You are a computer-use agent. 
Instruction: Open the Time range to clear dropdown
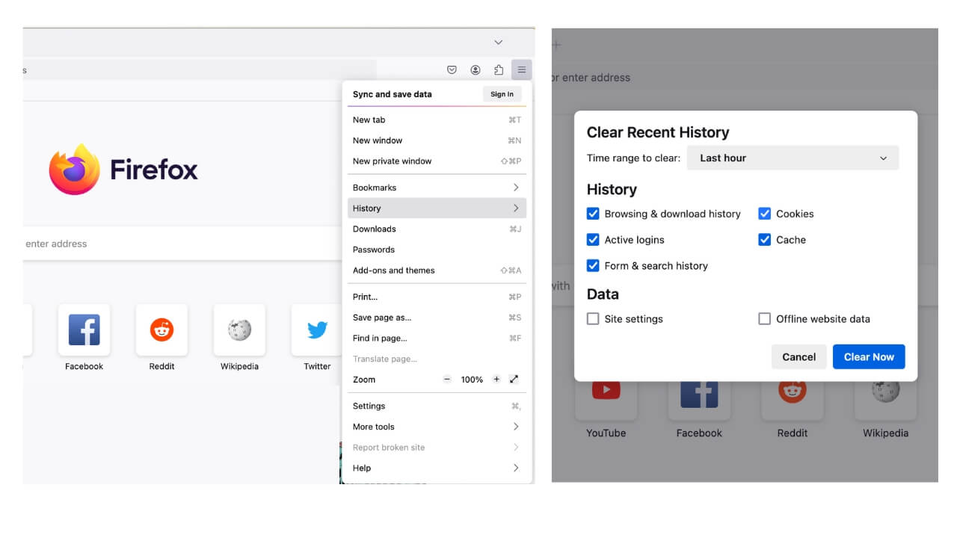click(x=793, y=158)
